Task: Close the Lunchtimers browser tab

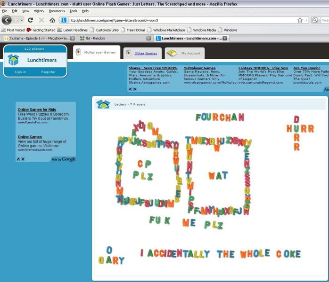Action: (225, 38)
